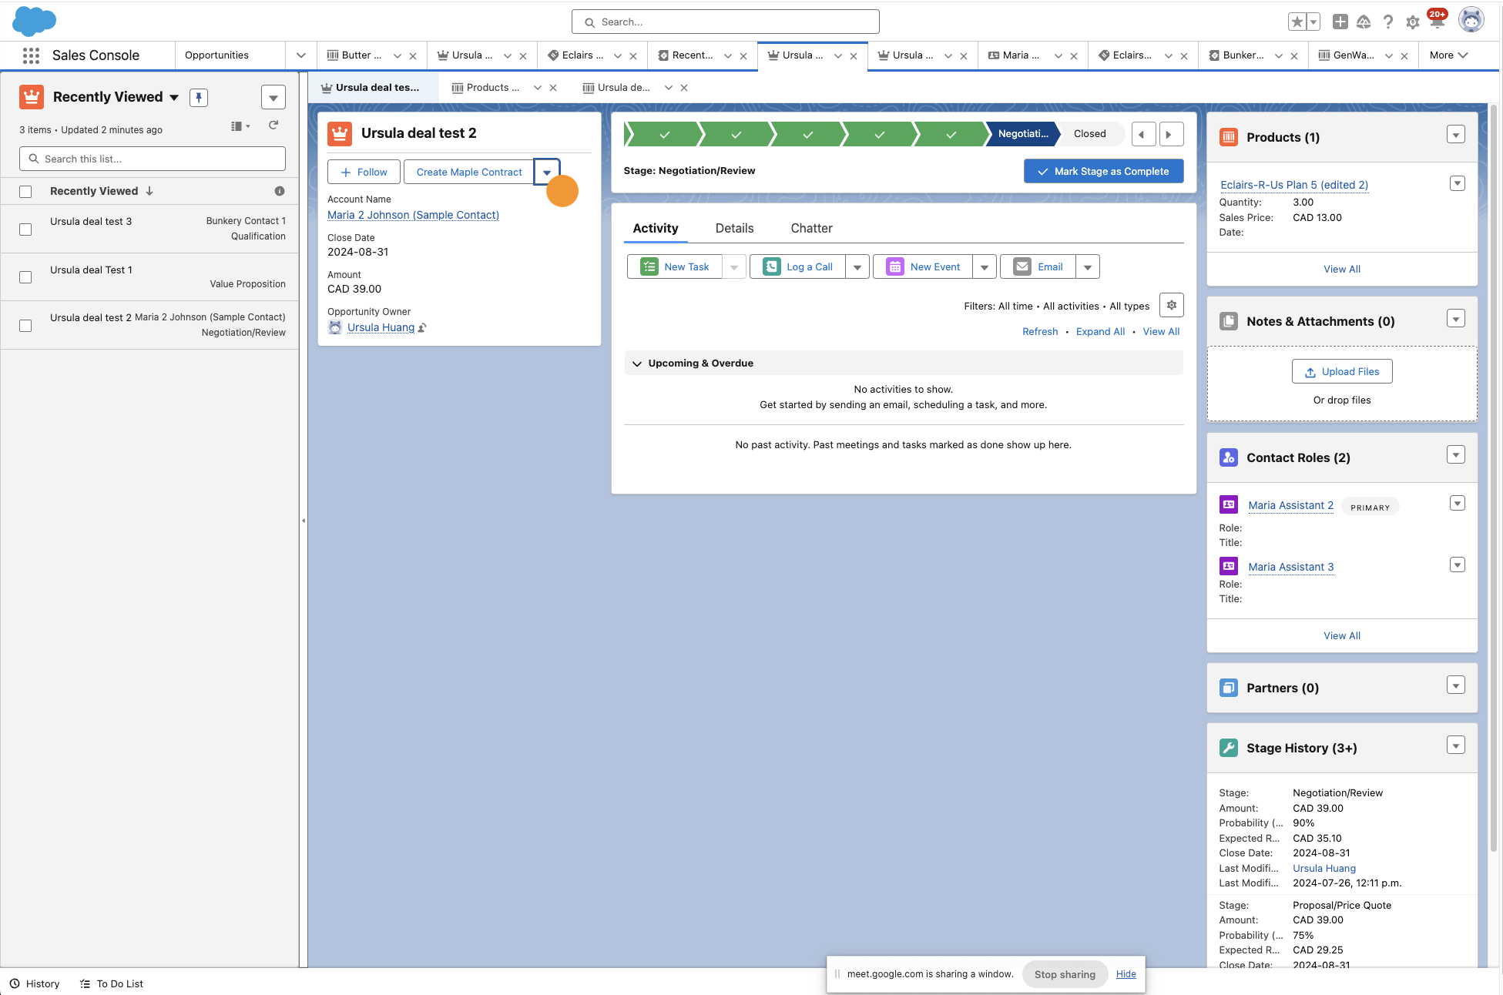Collapse the Upcoming & Overdue section
The height and width of the screenshot is (995, 1503).
pos(637,363)
